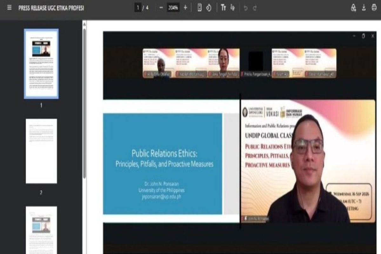Select the draw annotation tool

(x=232, y=8)
